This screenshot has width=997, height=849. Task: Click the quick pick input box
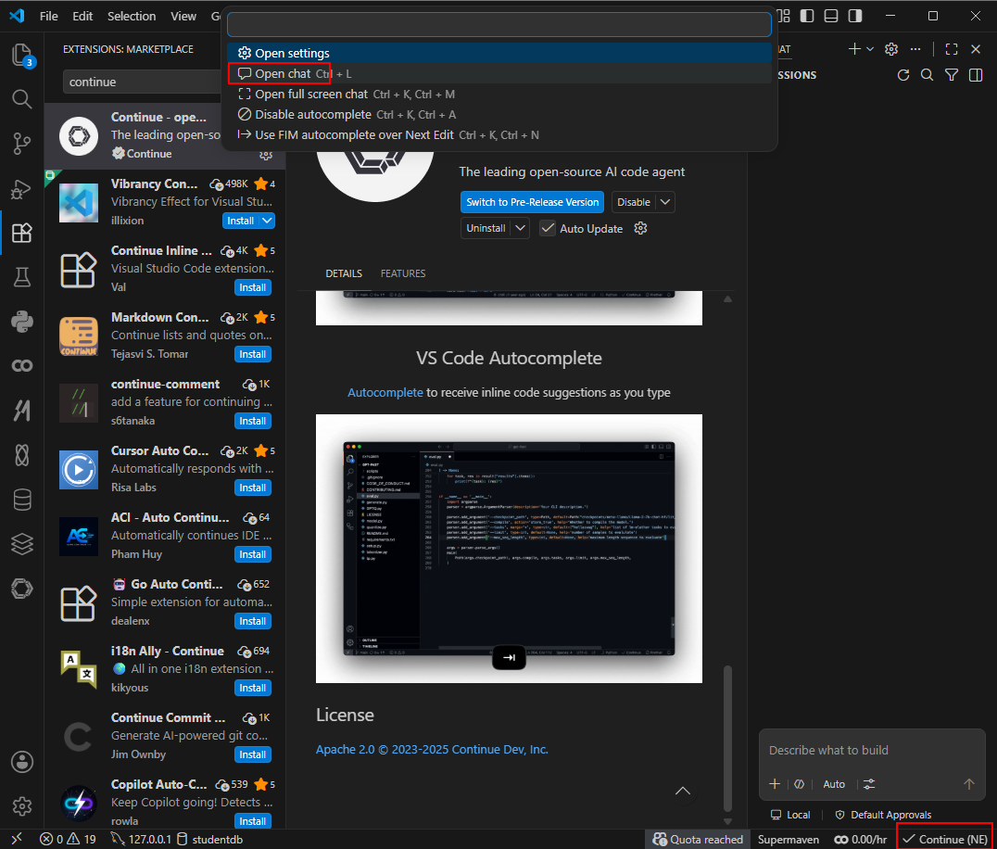tap(499, 25)
